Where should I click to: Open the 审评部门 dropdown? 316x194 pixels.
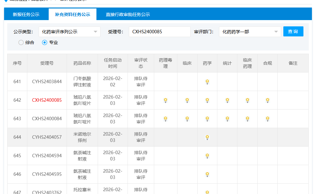pos(250,32)
